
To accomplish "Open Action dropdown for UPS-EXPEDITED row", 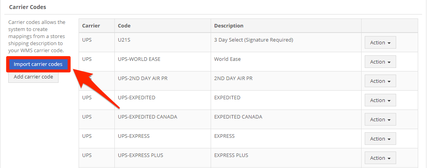I will tap(380, 100).
